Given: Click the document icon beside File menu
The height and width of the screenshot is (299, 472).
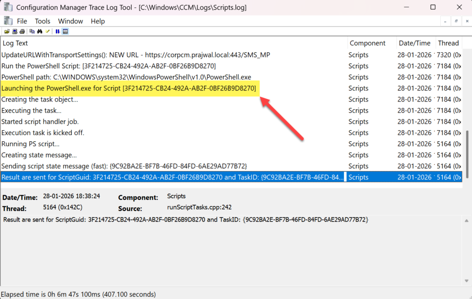Looking at the screenshot, I should point(8,21).
